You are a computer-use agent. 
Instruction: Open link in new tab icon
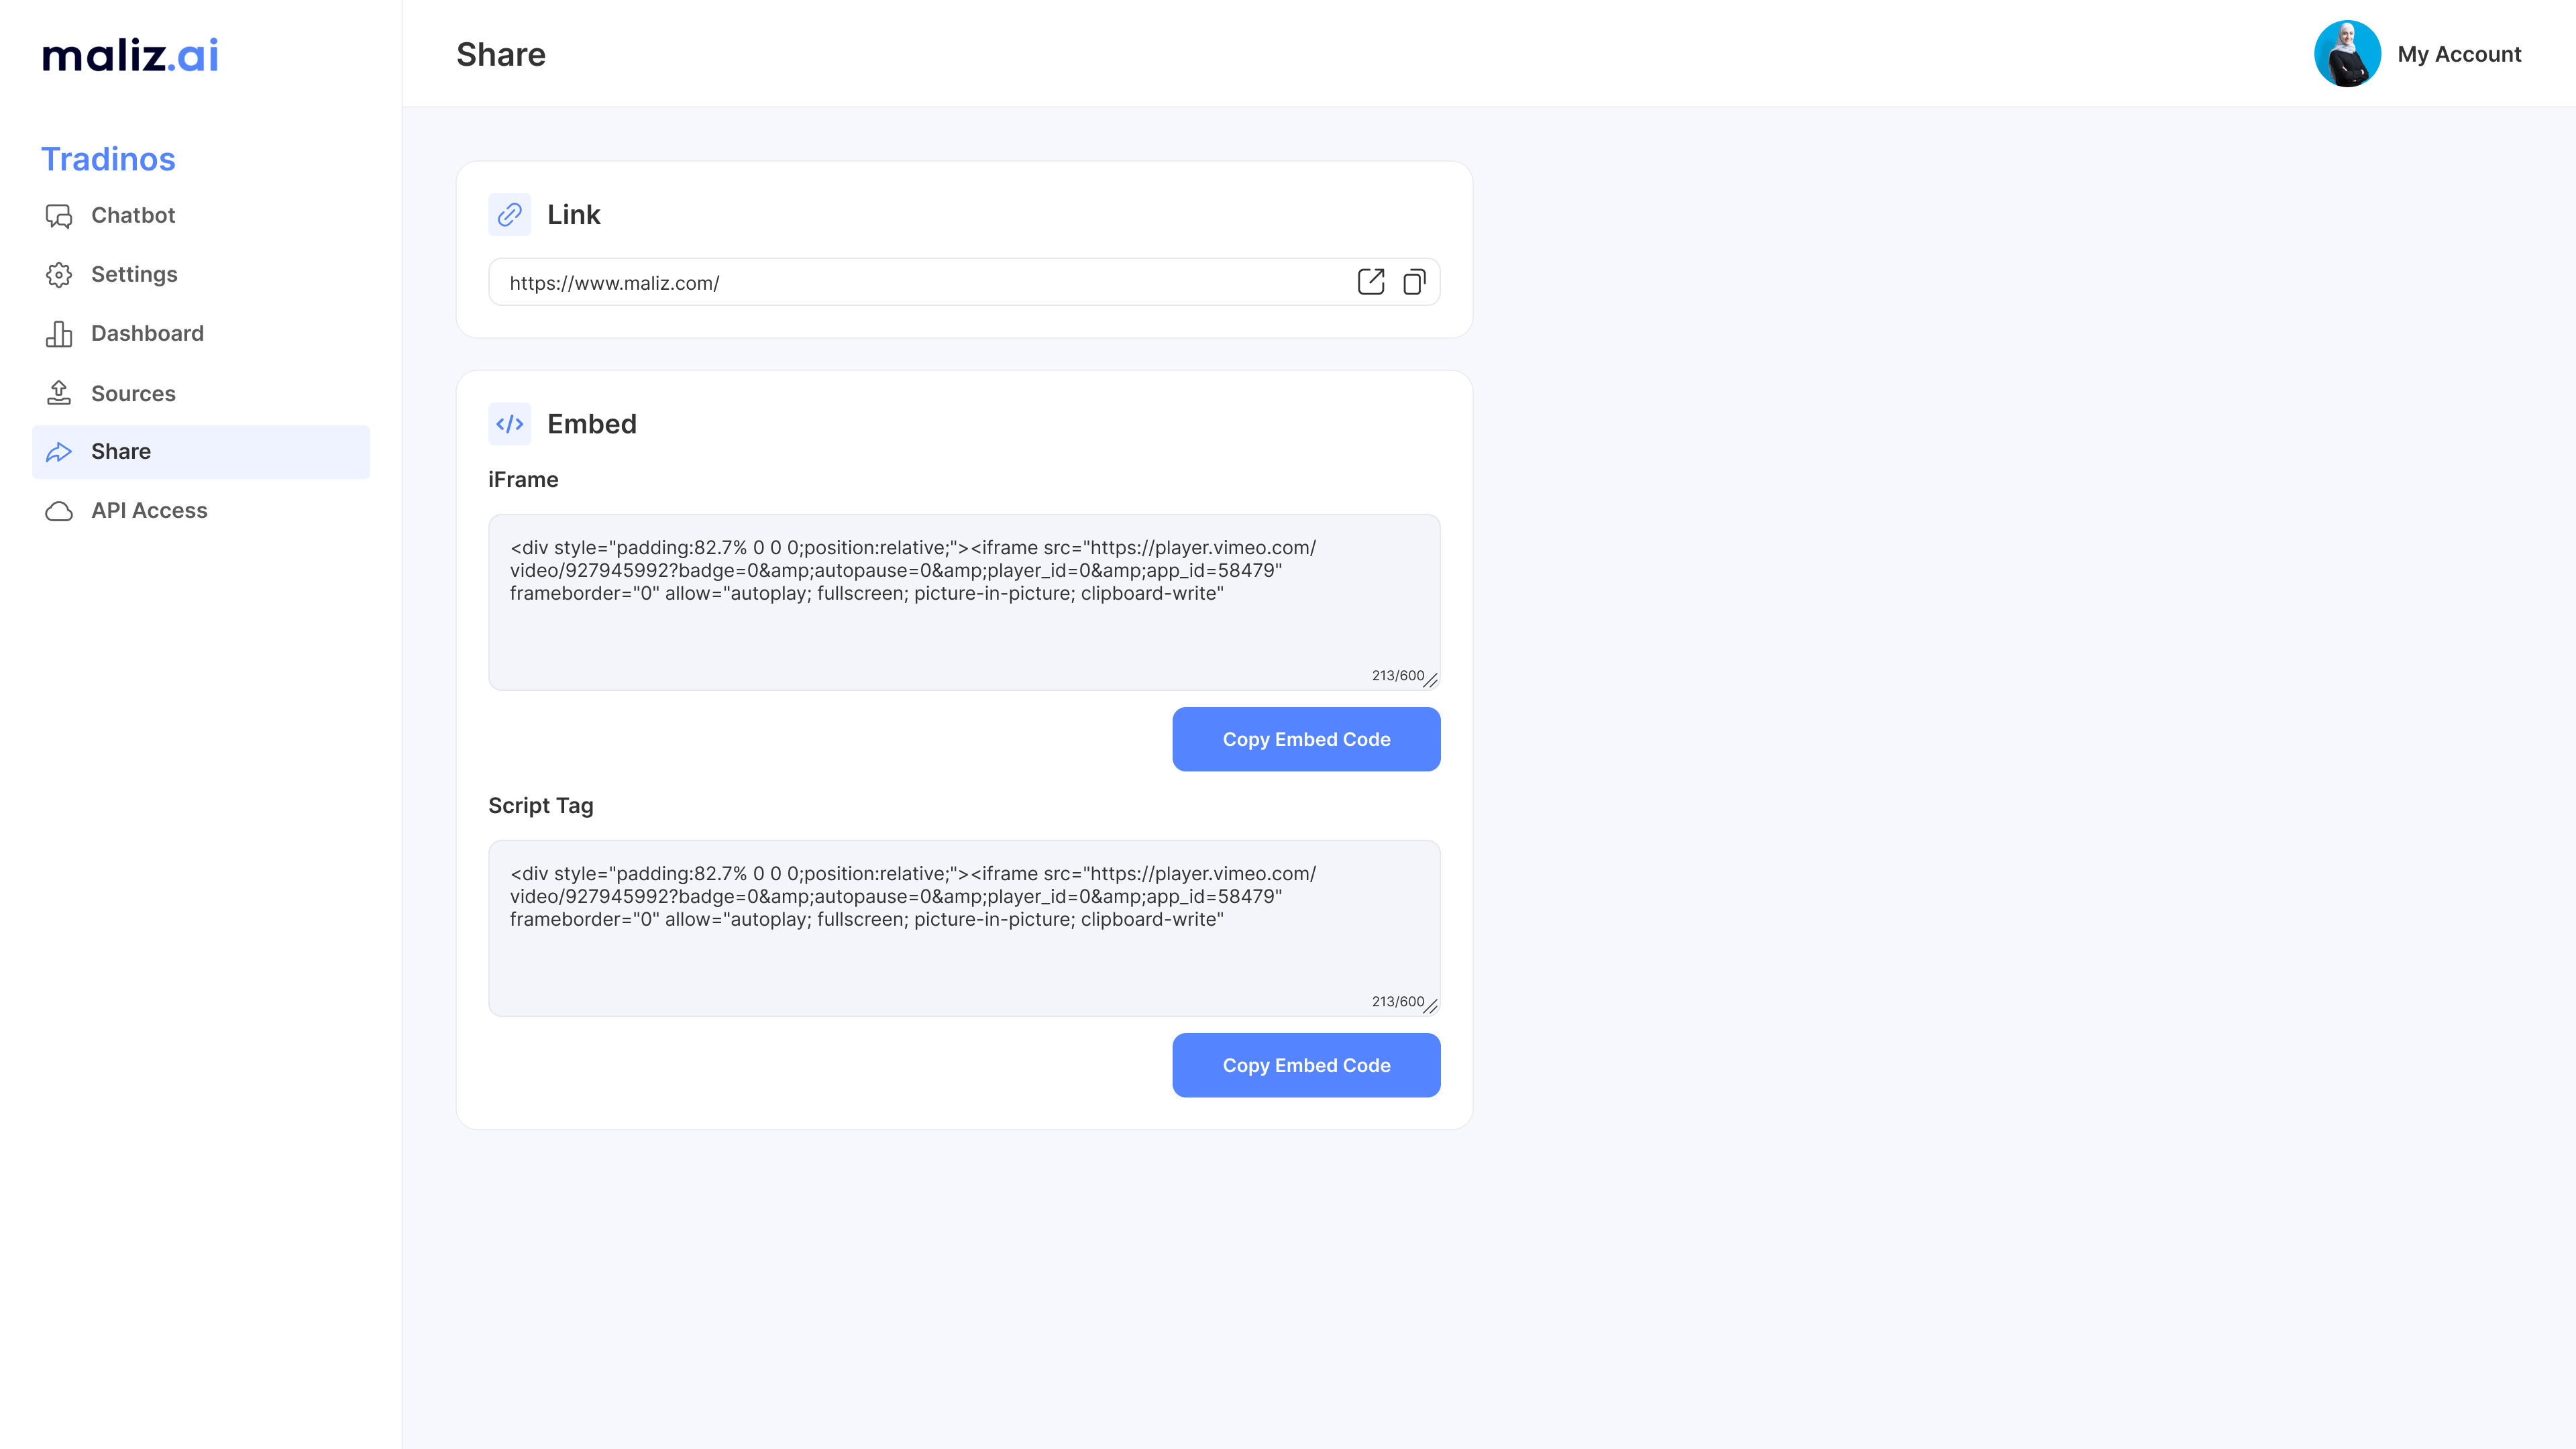(1371, 282)
